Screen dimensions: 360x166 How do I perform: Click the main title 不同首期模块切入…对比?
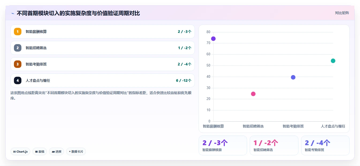tap(78, 13)
